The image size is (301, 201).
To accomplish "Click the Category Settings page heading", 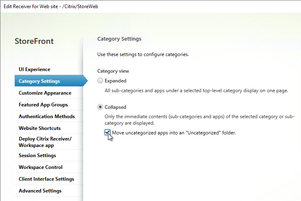I will (x=119, y=39).
